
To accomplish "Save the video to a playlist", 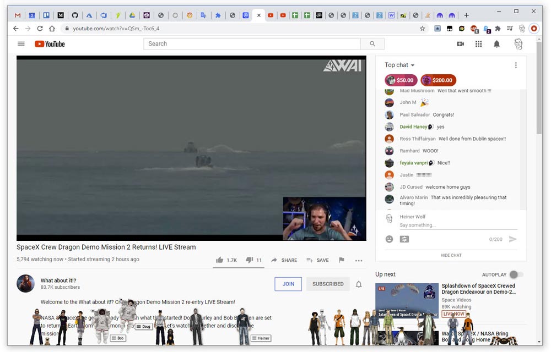I will pyautogui.click(x=317, y=260).
